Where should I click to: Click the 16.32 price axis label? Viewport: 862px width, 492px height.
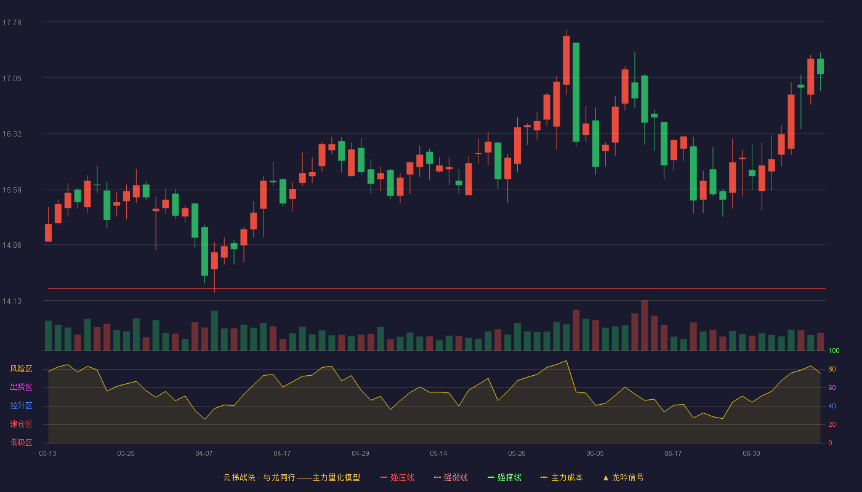(12, 133)
